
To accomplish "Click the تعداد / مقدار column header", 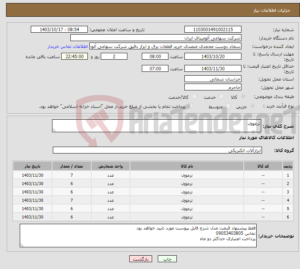I will coord(71,166).
